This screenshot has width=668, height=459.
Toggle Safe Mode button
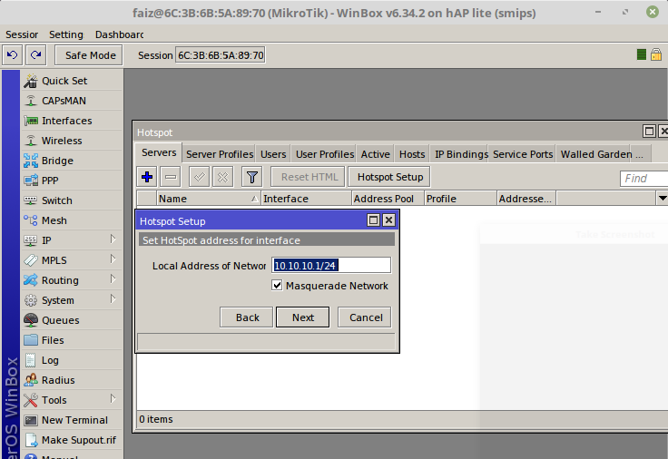point(89,55)
